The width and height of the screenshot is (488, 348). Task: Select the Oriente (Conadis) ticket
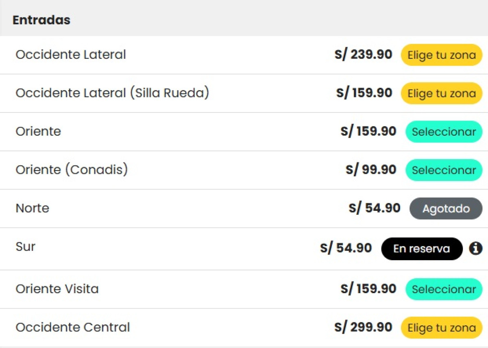coord(444,170)
